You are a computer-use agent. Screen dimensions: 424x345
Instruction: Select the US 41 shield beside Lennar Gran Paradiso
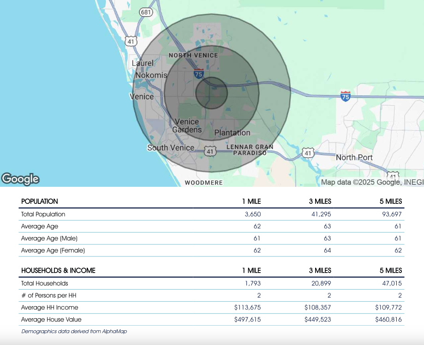pos(210,151)
